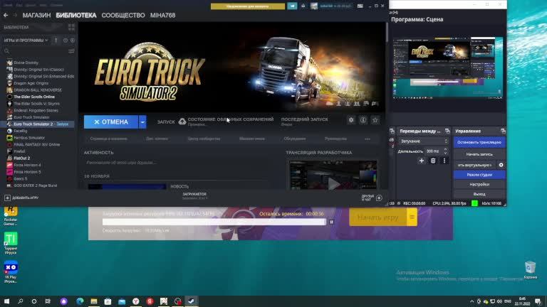Viewport: 547px width, 307px height.
Task: Click add-game plus icon in Steam footer
Action: pos(7,198)
